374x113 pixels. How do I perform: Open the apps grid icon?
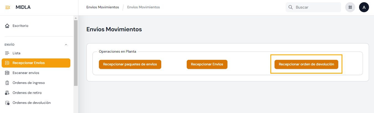(350, 7)
